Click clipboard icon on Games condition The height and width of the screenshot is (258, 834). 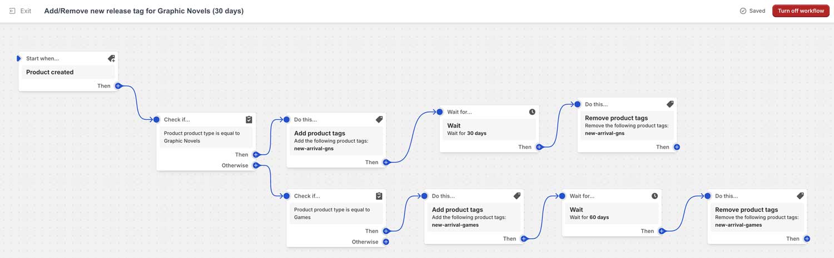tap(379, 196)
